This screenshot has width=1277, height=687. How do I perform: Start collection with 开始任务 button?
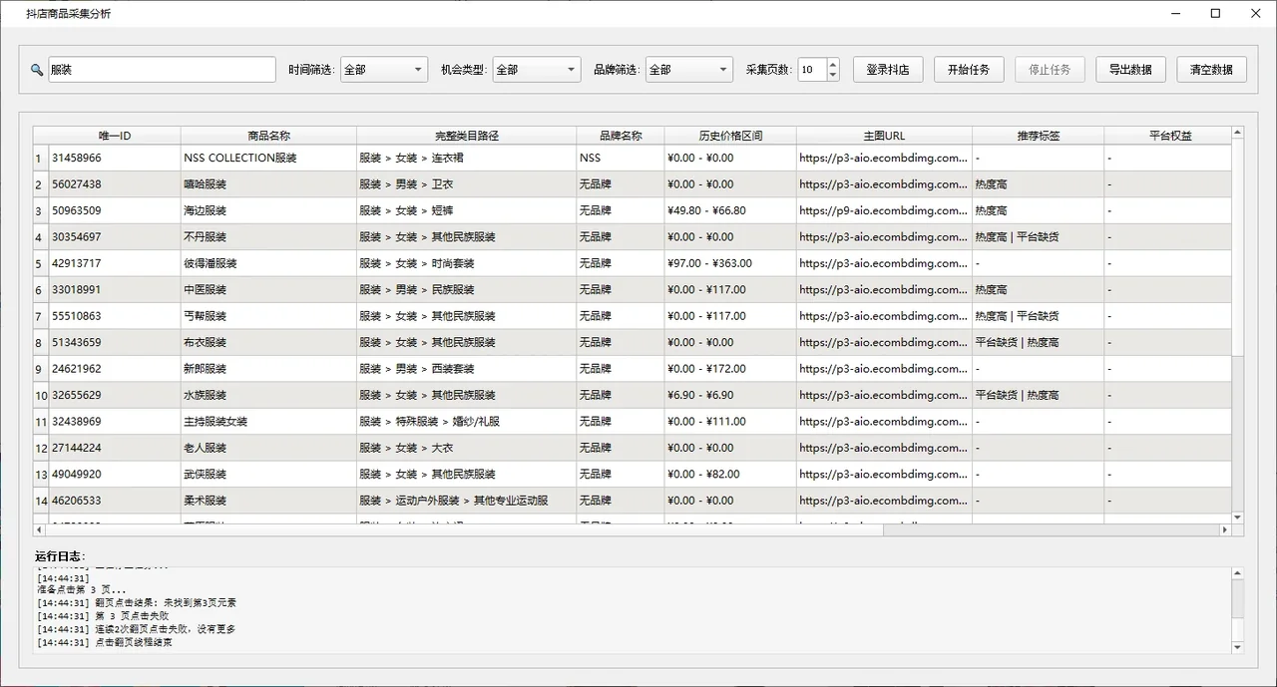coord(969,70)
